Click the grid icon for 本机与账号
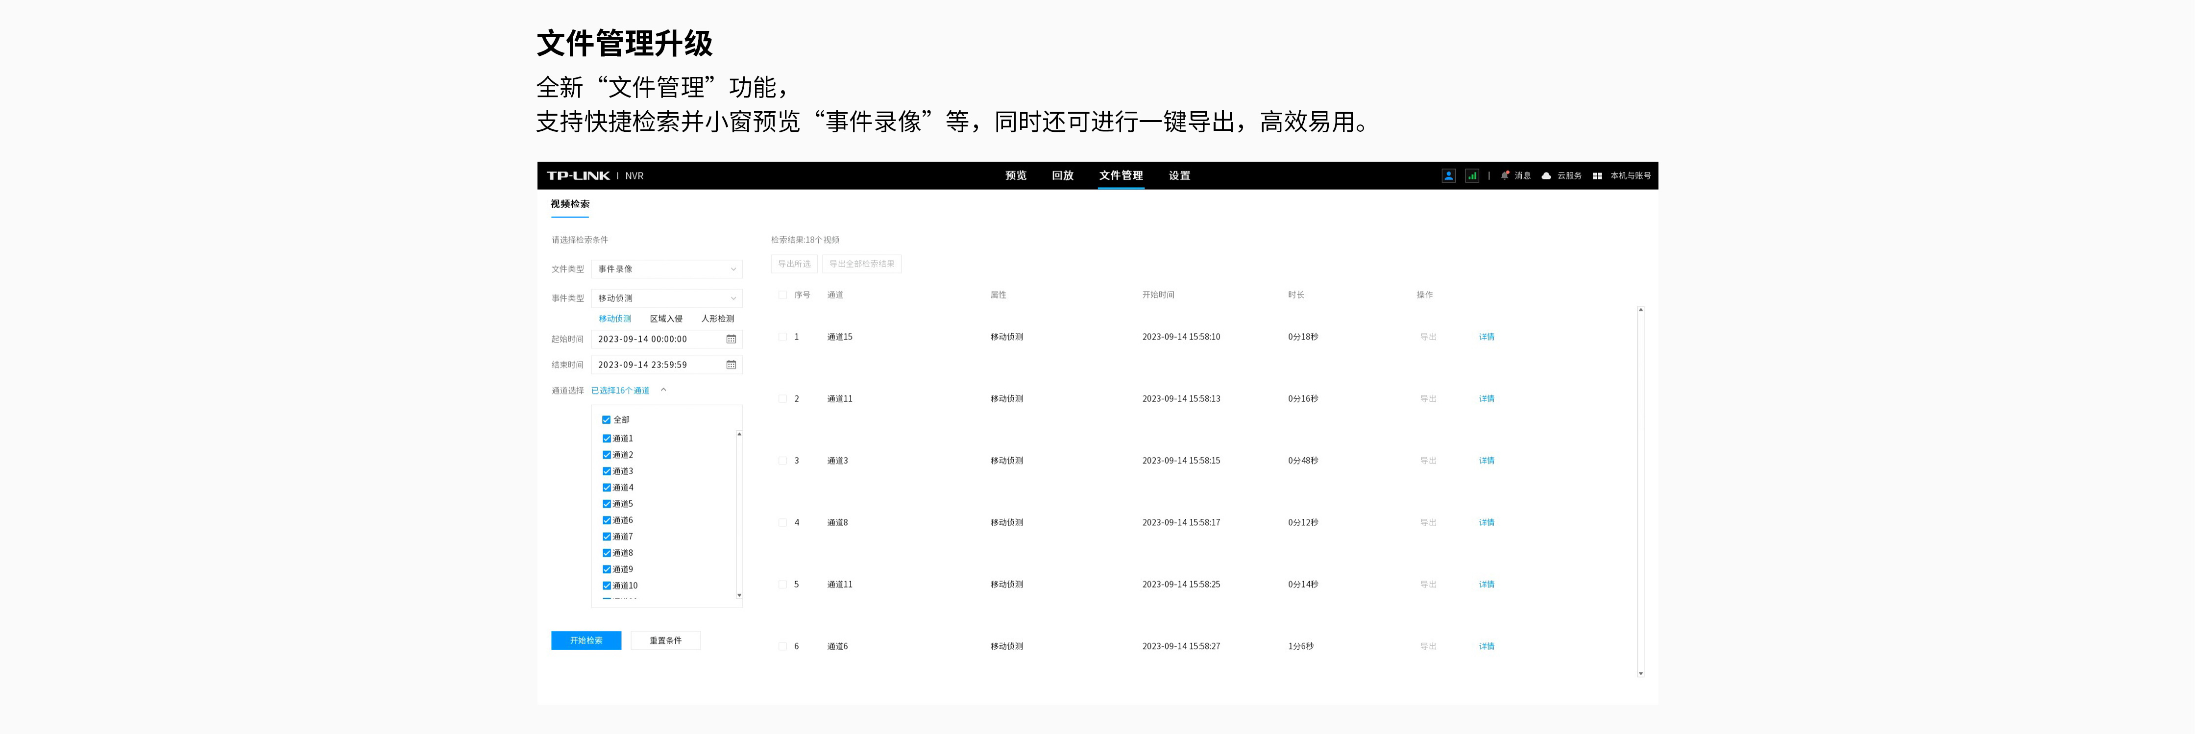 pos(1597,175)
